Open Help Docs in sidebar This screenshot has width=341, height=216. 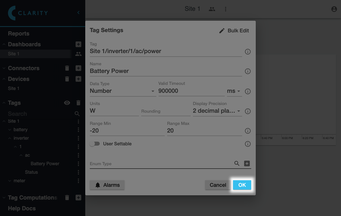pos(22,208)
